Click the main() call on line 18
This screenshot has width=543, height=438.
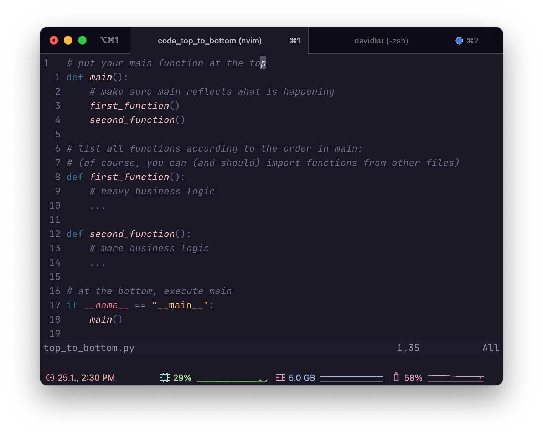[106, 319]
